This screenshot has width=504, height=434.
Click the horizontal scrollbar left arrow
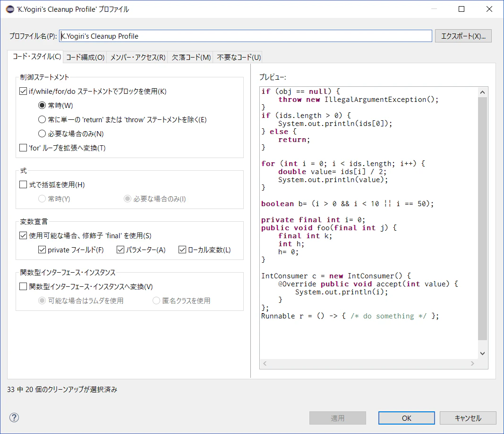265,363
